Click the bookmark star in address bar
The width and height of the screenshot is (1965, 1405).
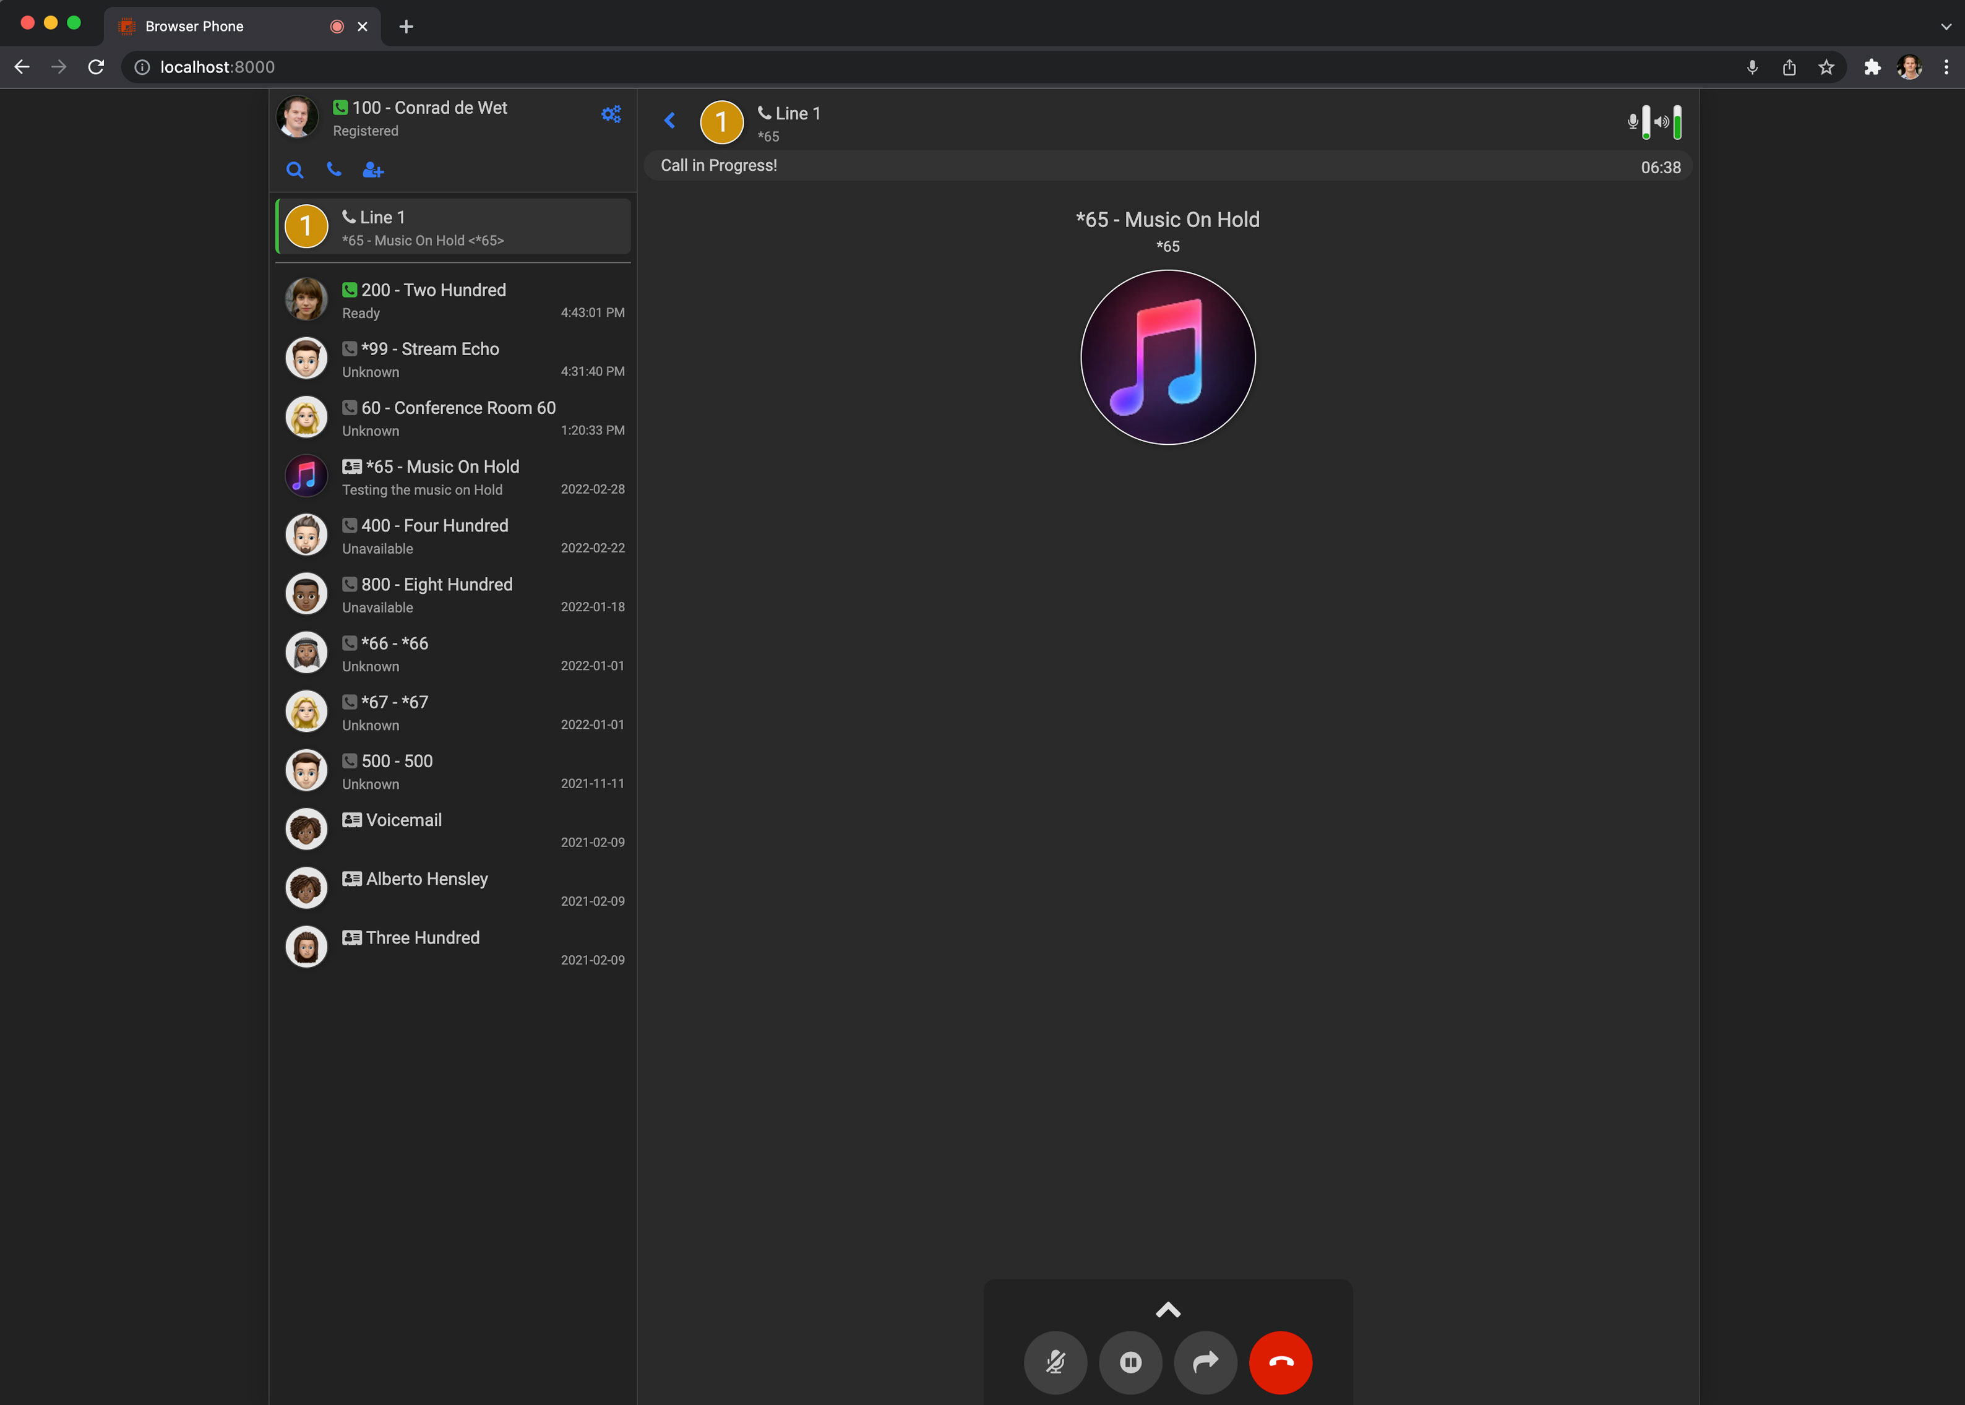(1826, 67)
